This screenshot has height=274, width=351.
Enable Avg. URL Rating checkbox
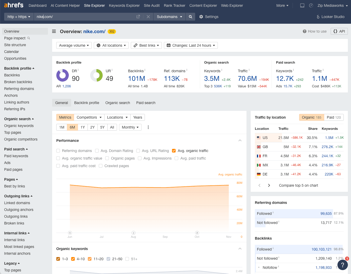pyautogui.click(x=138, y=151)
